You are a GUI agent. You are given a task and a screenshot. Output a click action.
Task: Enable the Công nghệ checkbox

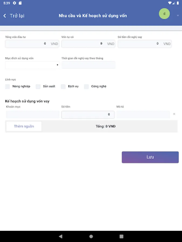pyautogui.click(x=86, y=87)
